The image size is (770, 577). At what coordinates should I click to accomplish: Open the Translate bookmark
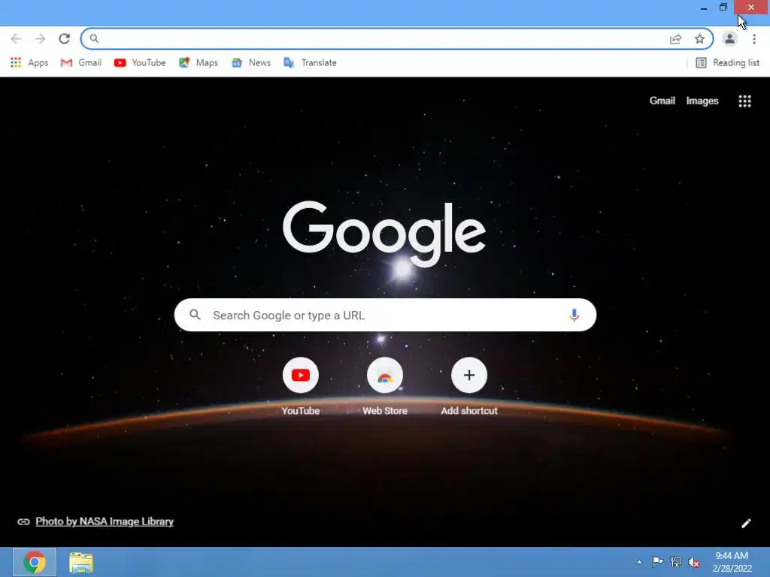310,63
